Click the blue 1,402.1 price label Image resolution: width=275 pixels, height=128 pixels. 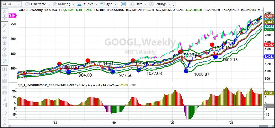pyautogui.click(x=269, y=57)
